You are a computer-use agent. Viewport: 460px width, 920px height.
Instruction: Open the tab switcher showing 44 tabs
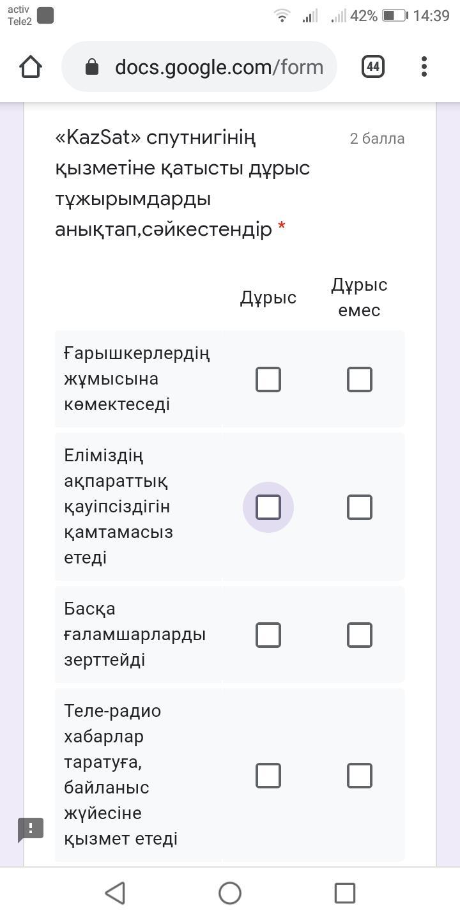[x=373, y=66]
